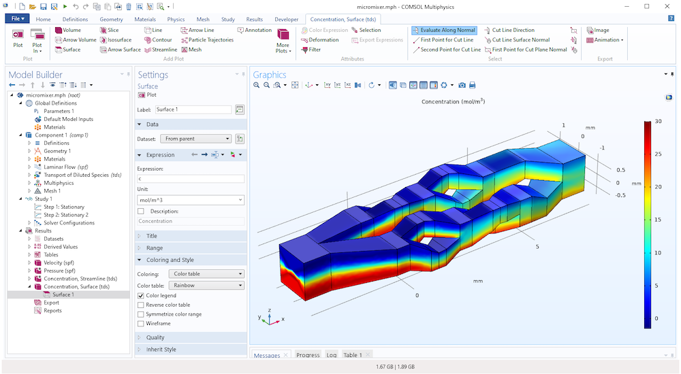Add an Isosurface plot
681x374 pixels.
(116, 39)
